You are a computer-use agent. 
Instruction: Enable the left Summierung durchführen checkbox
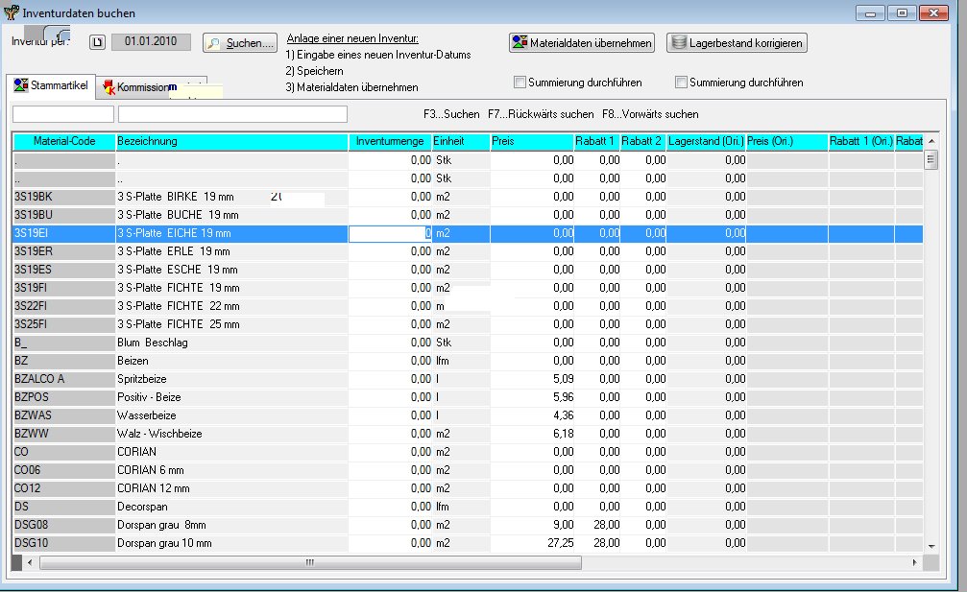pyautogui.click(x=520, y=83)
